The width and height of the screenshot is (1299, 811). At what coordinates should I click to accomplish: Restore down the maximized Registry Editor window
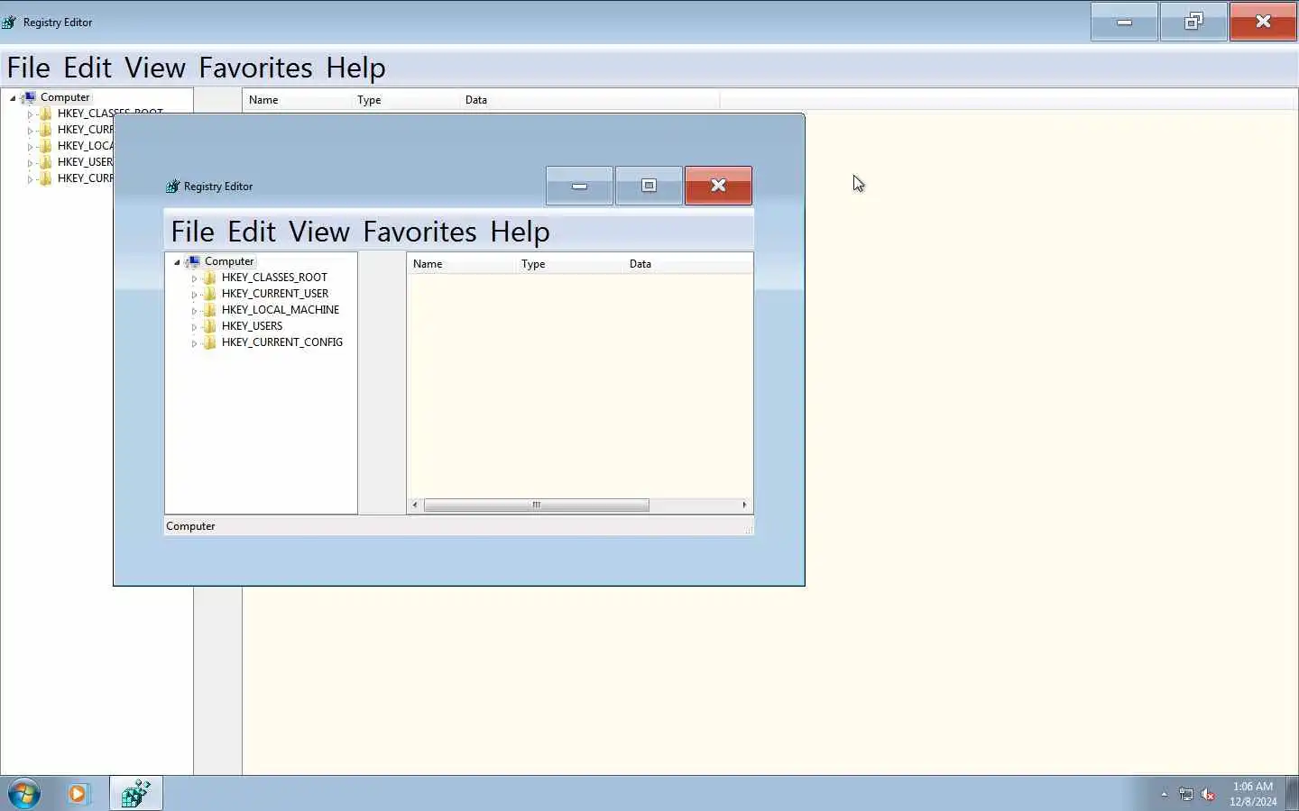[x=1193, y=22]
